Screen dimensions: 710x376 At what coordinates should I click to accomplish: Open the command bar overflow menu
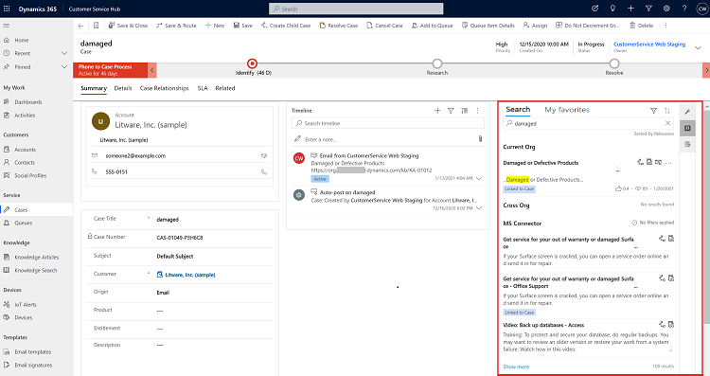point(666,26)
